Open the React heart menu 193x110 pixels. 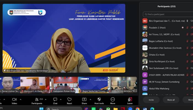(69, 101)
